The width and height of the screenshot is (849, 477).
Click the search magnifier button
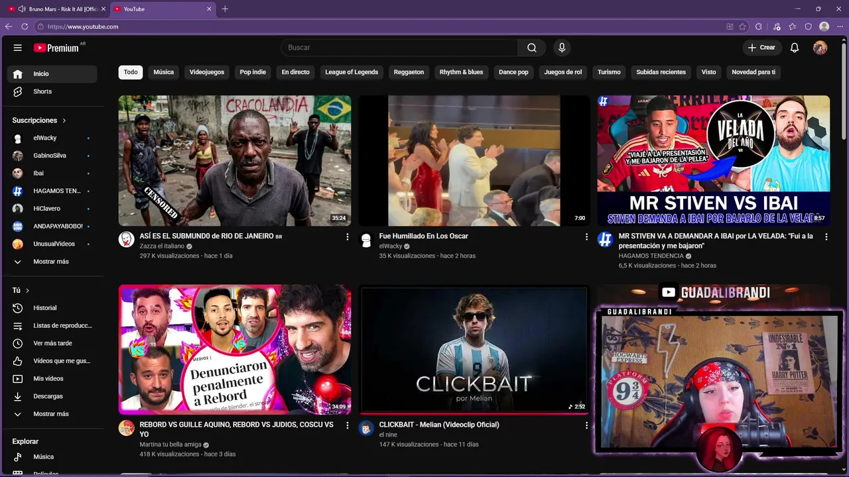click(532, 48)
